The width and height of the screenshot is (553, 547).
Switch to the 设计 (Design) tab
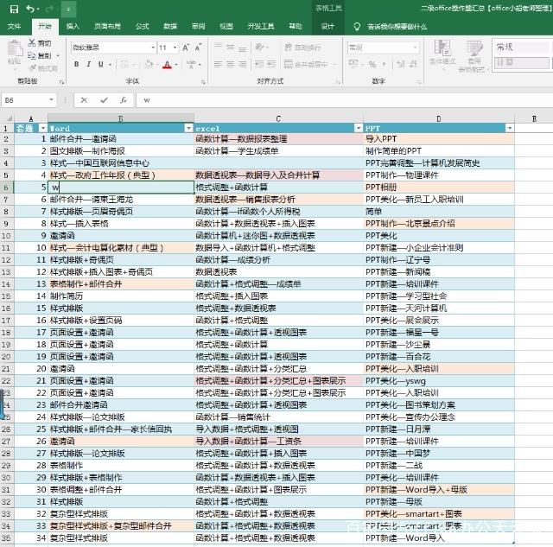[327, 26]
